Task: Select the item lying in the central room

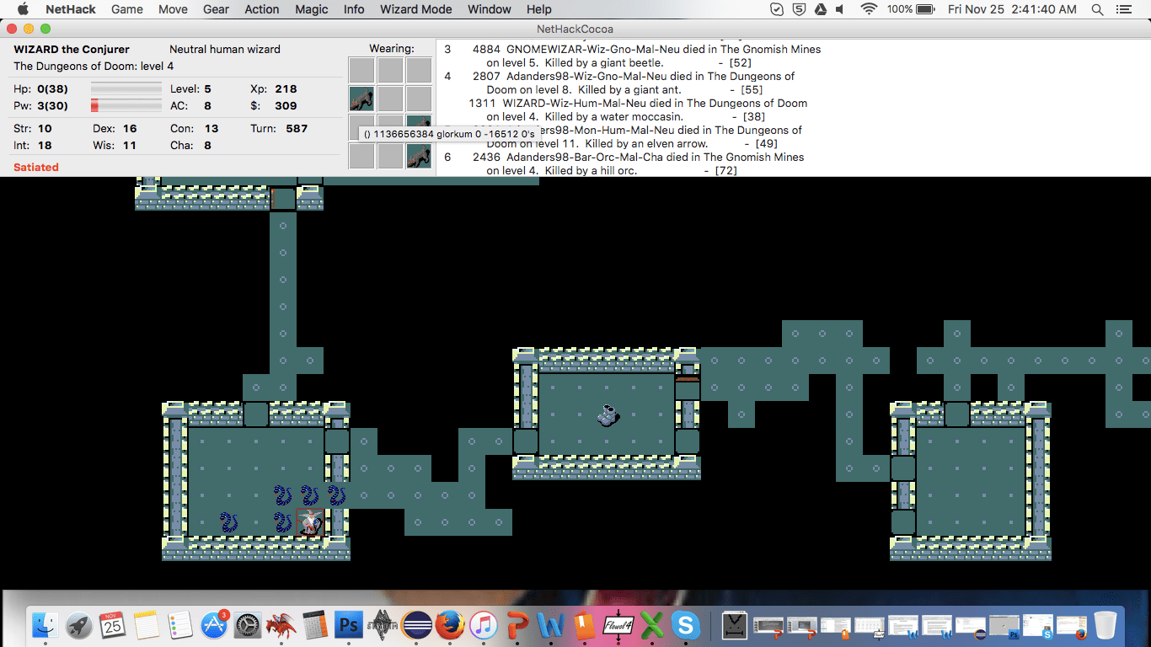Action: [x=608, y=414]
